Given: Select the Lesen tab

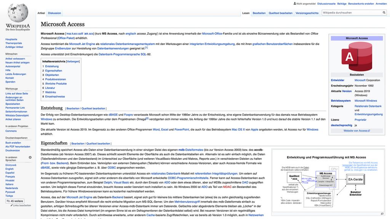Looking at the screenshot, I should pyautogui.click(x=246, y=13).
